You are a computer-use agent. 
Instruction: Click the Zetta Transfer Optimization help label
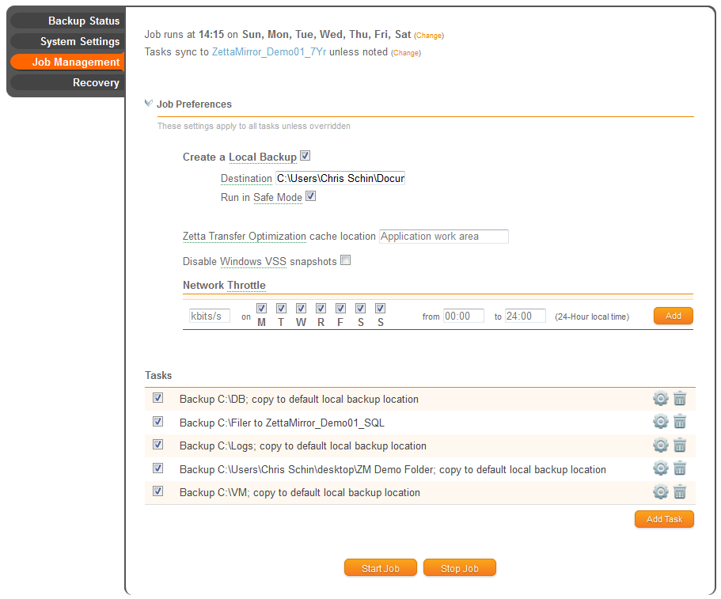(x=245, y=237)
